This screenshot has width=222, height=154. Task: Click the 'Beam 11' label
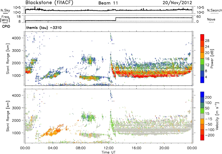pyautogui.click(x=108, y=3)
